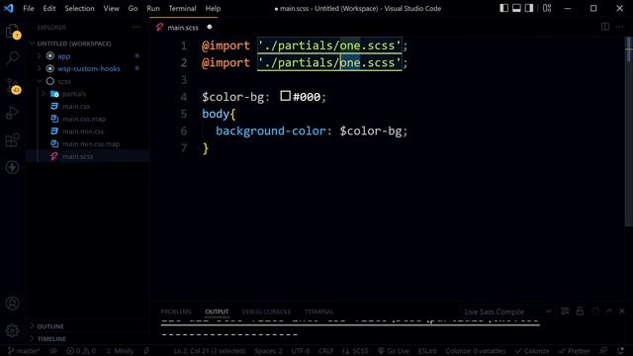Switch to the PROBLEMS panel tab
This screenshot has height=356, width=633.
click(x=176, y=311)
